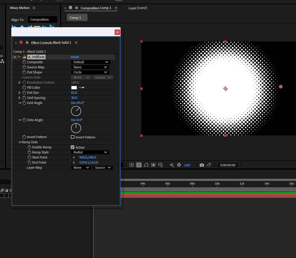
Task: Uncheck the Enable Ramp Active checkbox
Action: point(73,147)
